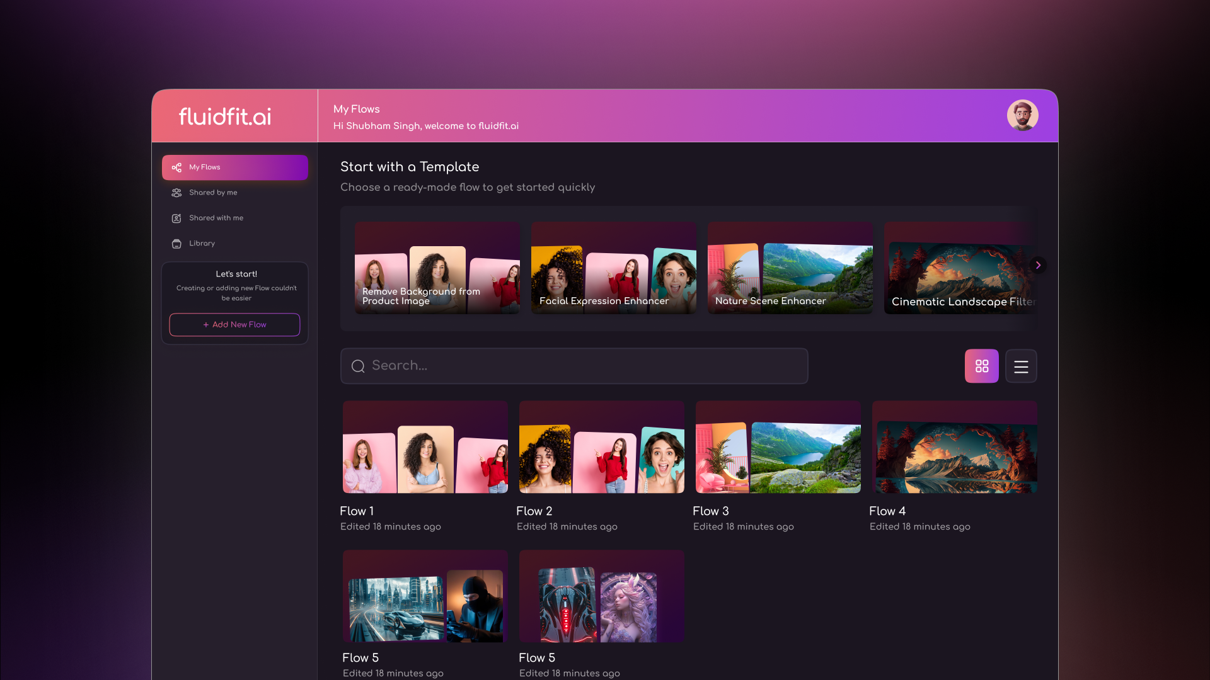
Task: Open the Flow 1 thumbnail
Action: coord(425,447)
